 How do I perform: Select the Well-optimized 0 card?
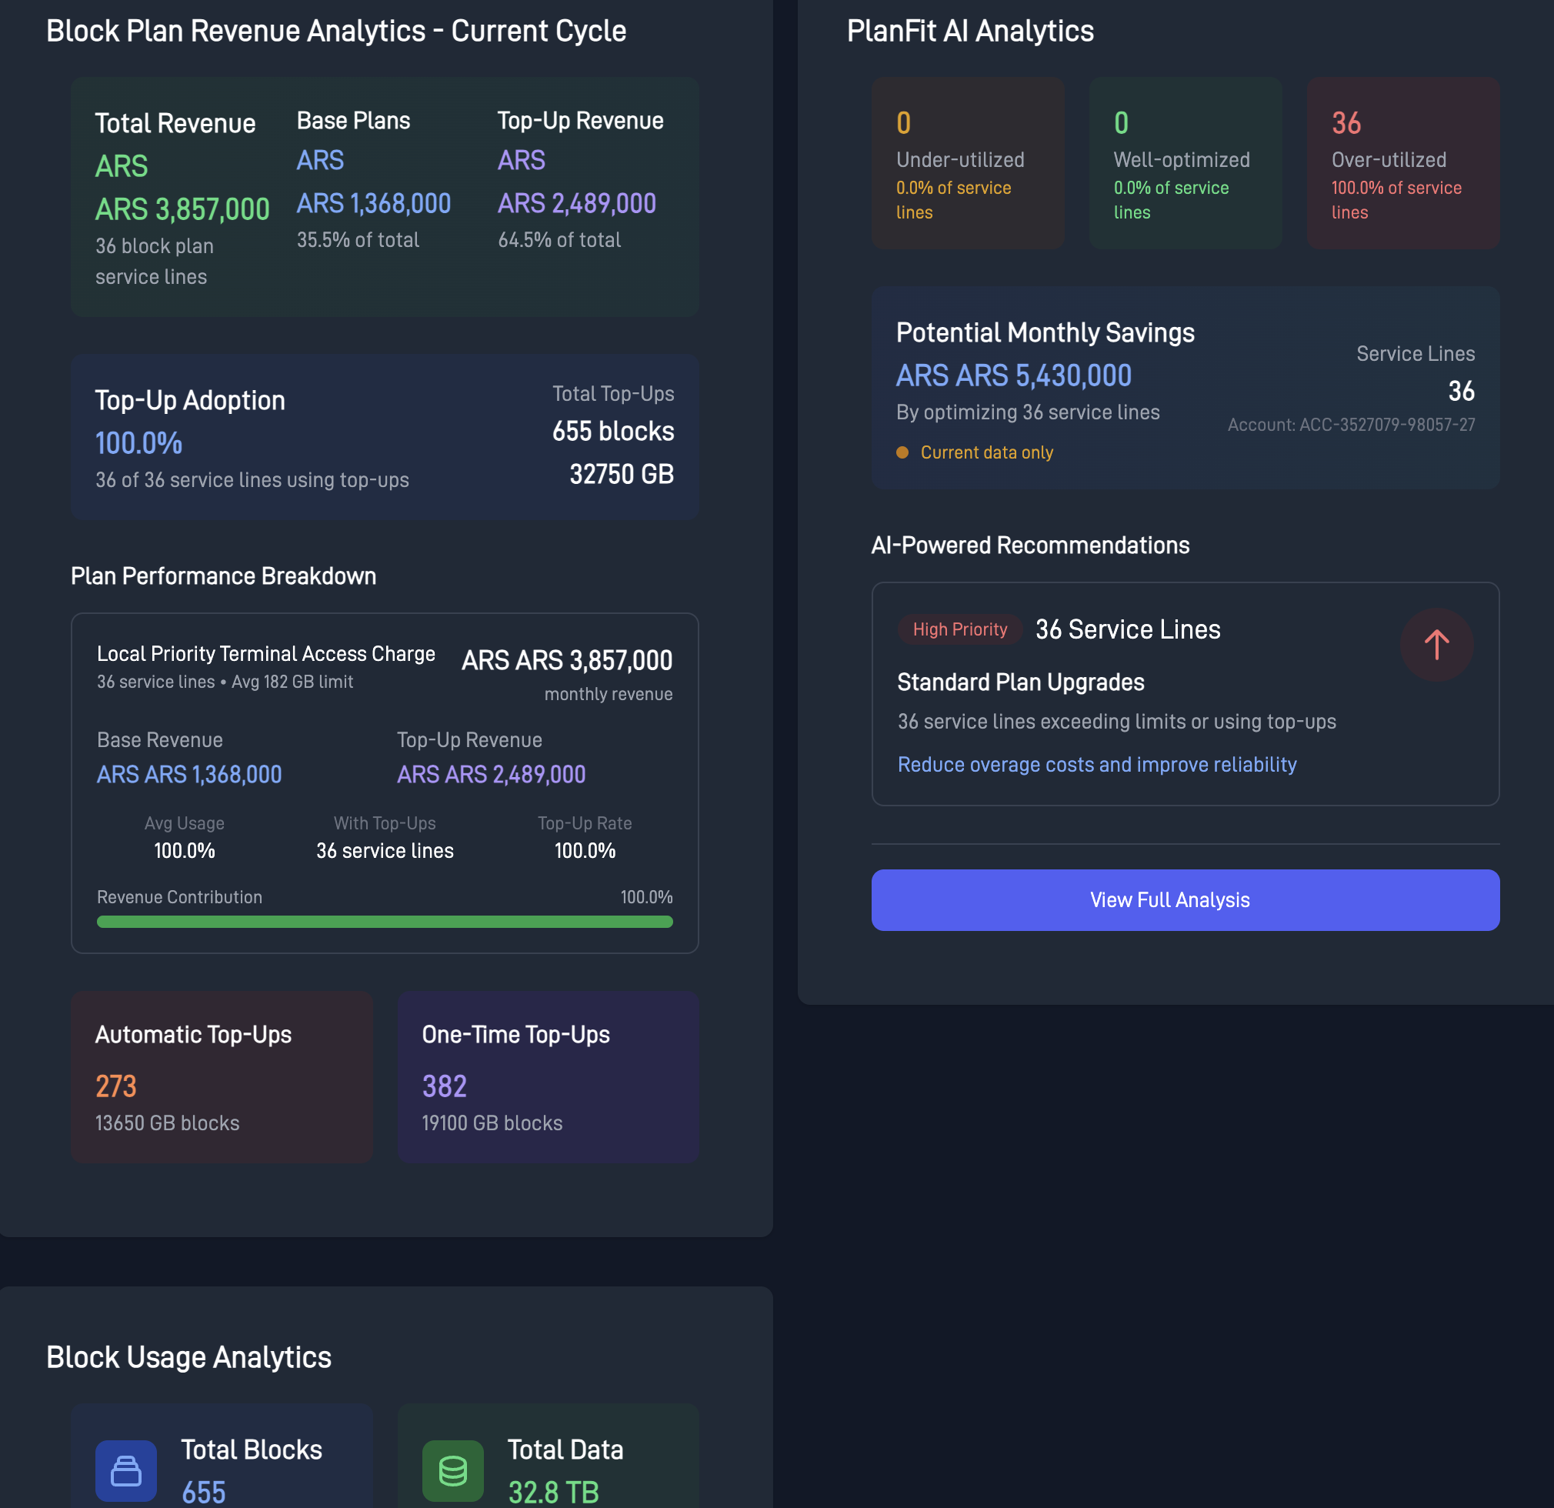(1185, 163)
